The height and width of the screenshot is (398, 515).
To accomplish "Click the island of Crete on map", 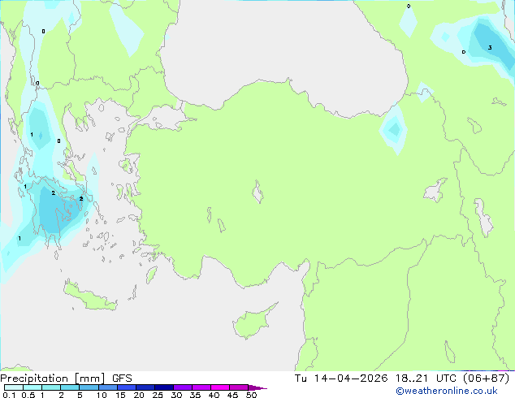I will coord(89,296).
